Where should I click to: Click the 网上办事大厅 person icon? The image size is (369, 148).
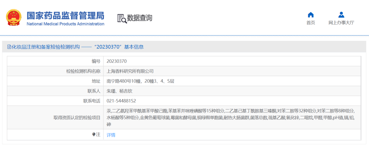click(x=341, y=15)
